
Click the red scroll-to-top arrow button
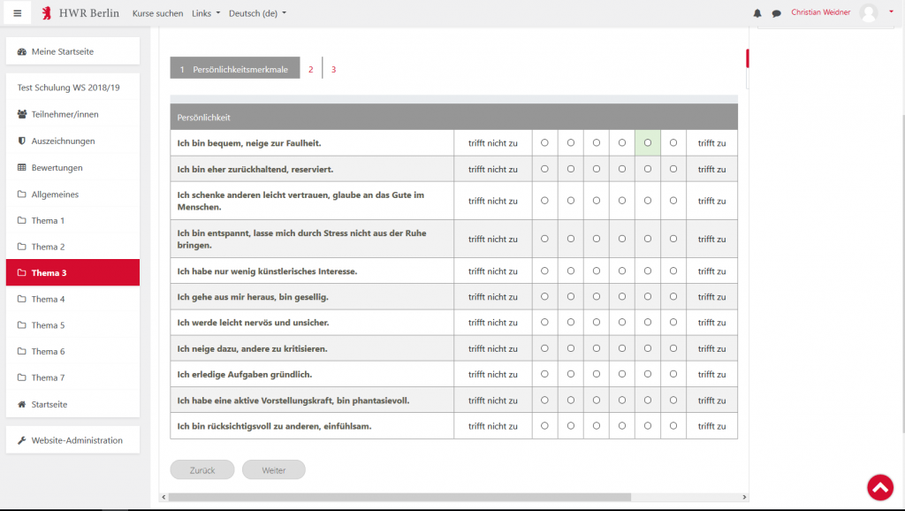(x=879, y=487)
